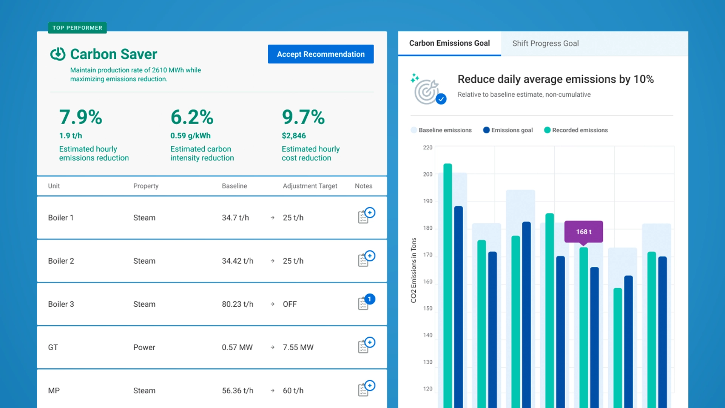Screen dimensions: 725x408
Task: Click the Baseline emissions legend dot
Action: pos(414,130)
